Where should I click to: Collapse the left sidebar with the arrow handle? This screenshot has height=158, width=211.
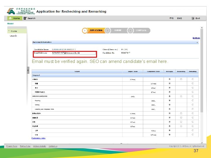click(28, 70)
